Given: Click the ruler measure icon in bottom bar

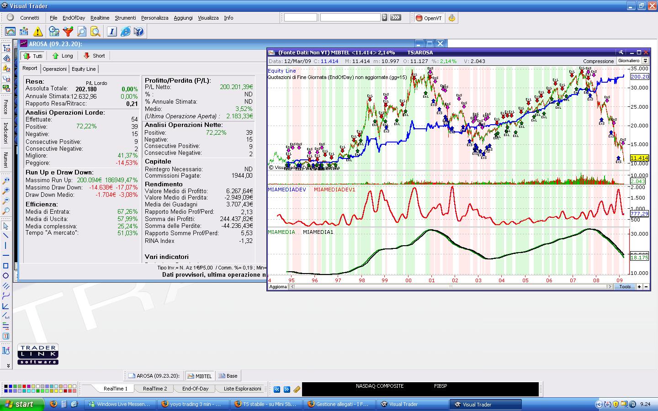Looking at the screenshot, I should [x=297, y=390].
